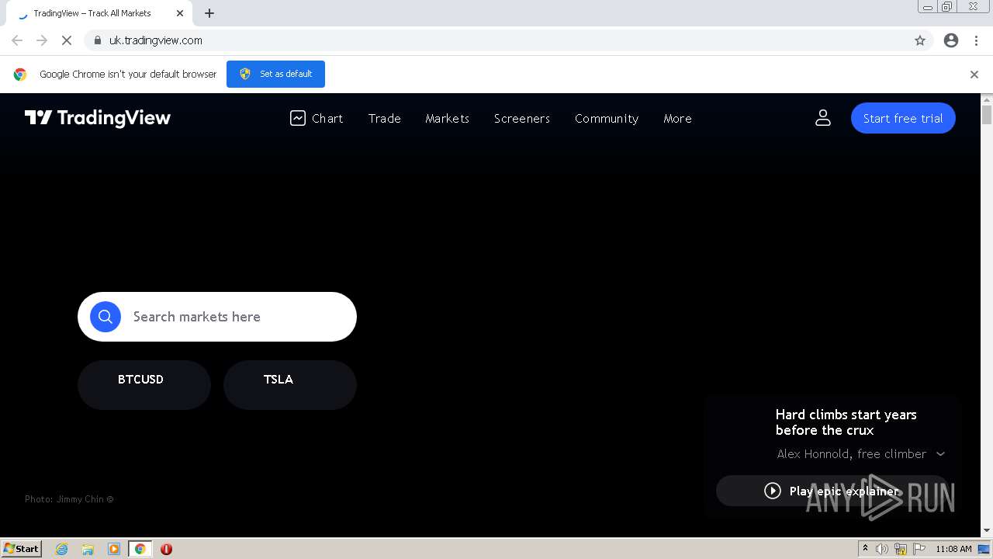Open the TradingView logo home link
The image size is (993, 559).
98,118
